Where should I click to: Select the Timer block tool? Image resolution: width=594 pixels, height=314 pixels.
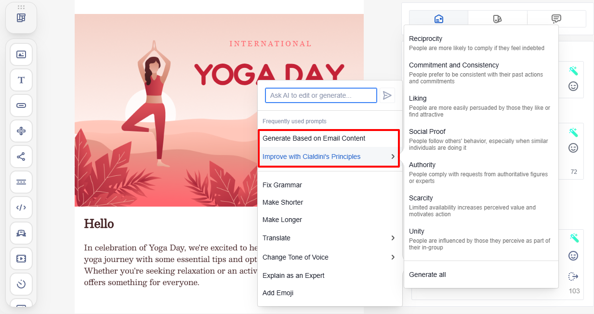(x=21, y=284)
